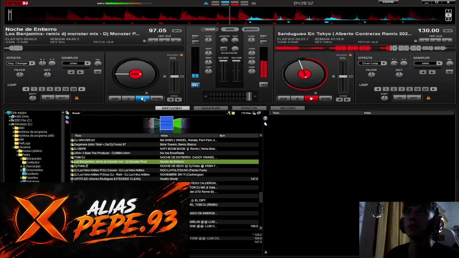Image resolution: width=459 pixels, height=258 pixels.
Task: Click right deck loop OUT button
Action: coord(413,98)
